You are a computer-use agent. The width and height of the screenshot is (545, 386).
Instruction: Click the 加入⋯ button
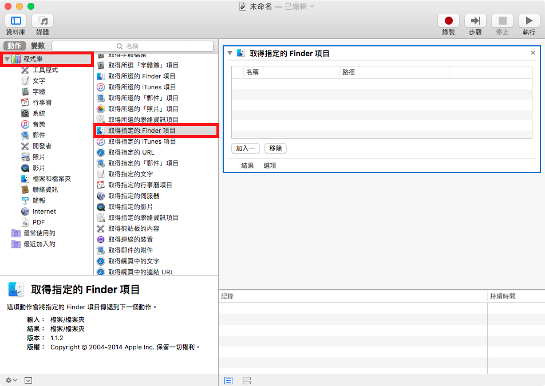(x=246, y=148)
